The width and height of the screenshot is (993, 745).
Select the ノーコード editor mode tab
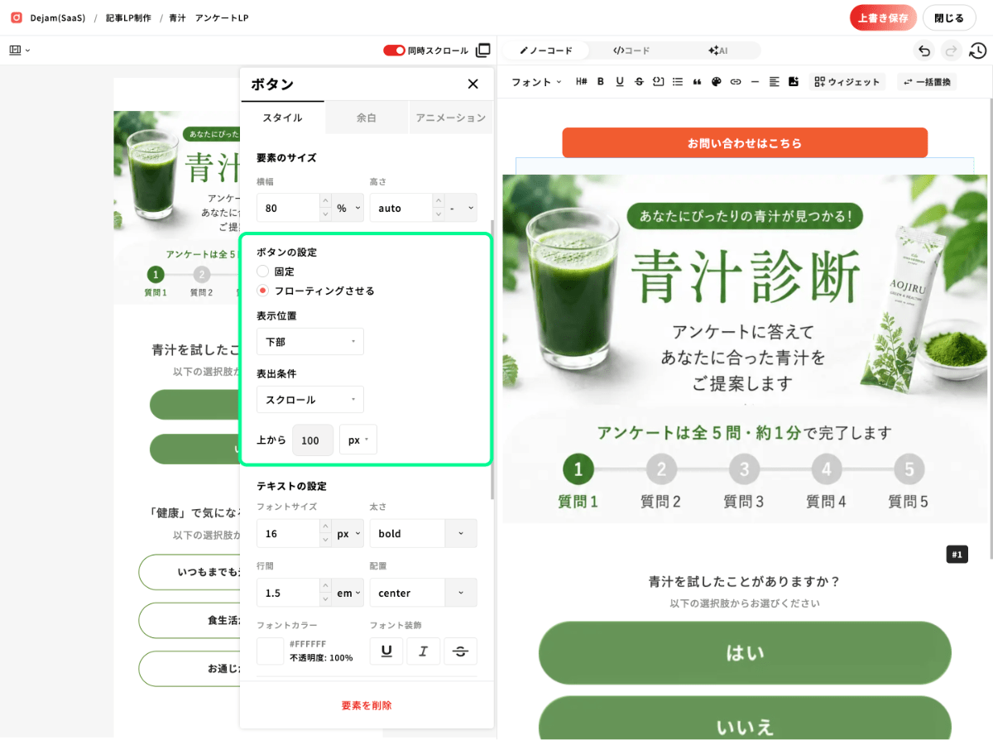point(546,50)
